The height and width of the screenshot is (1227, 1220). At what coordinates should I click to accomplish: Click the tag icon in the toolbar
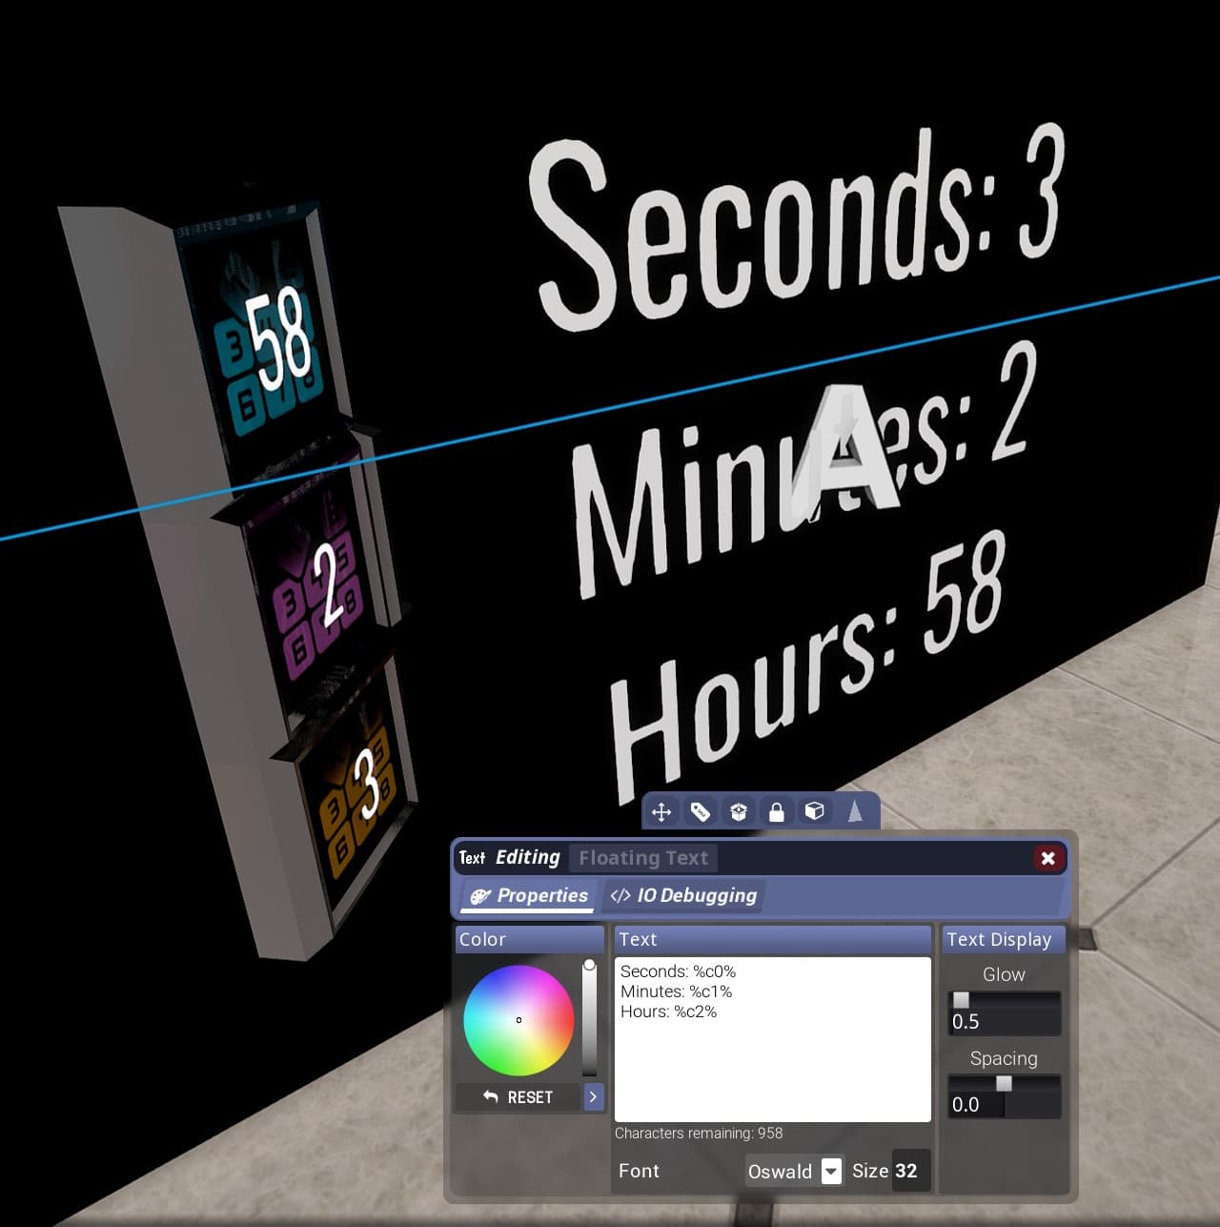coord(700,812)
